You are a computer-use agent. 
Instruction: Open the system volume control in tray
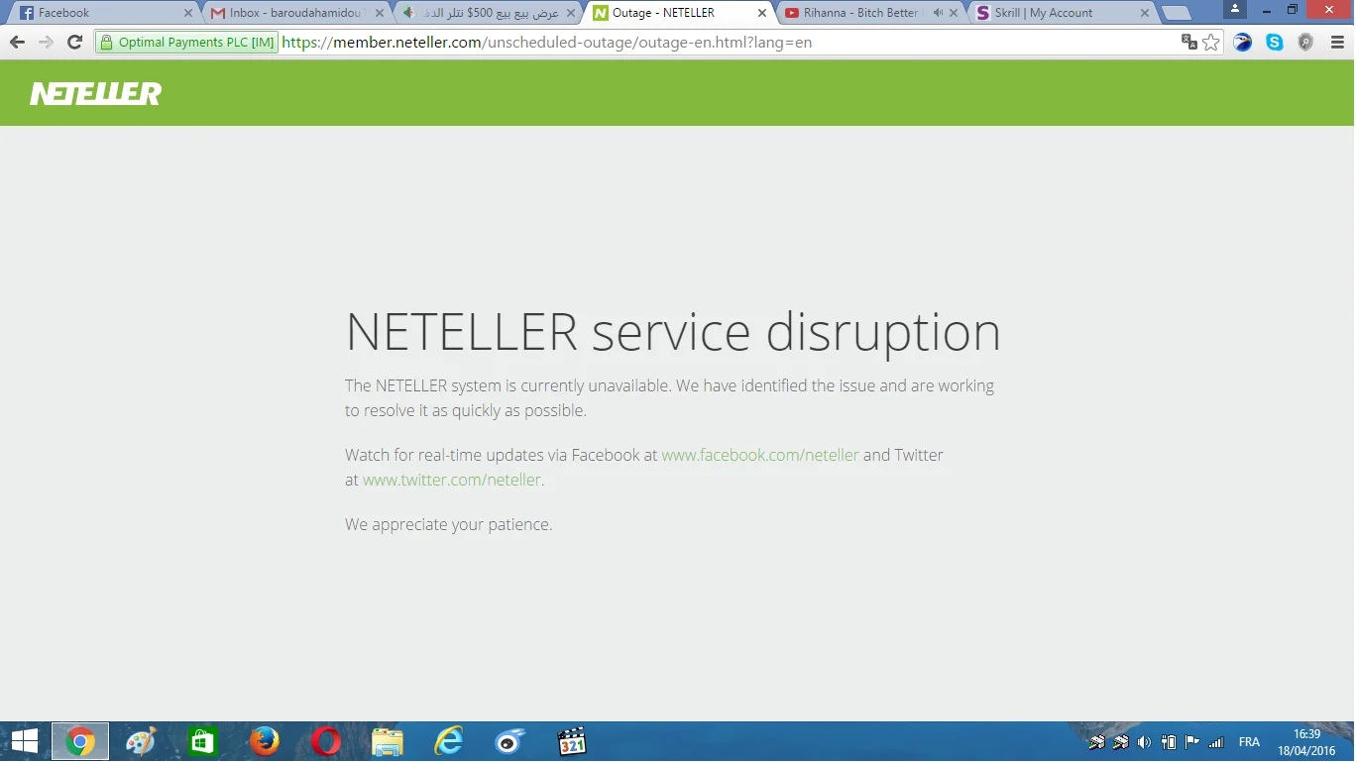click(1144, 742)
